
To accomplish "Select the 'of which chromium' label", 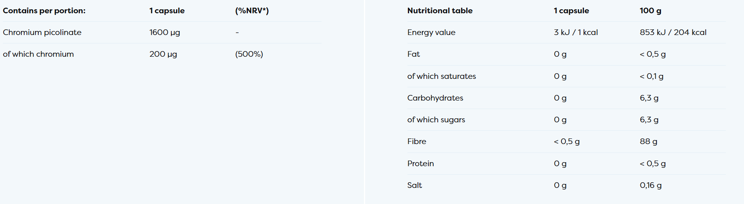I will tap(38, 54).
